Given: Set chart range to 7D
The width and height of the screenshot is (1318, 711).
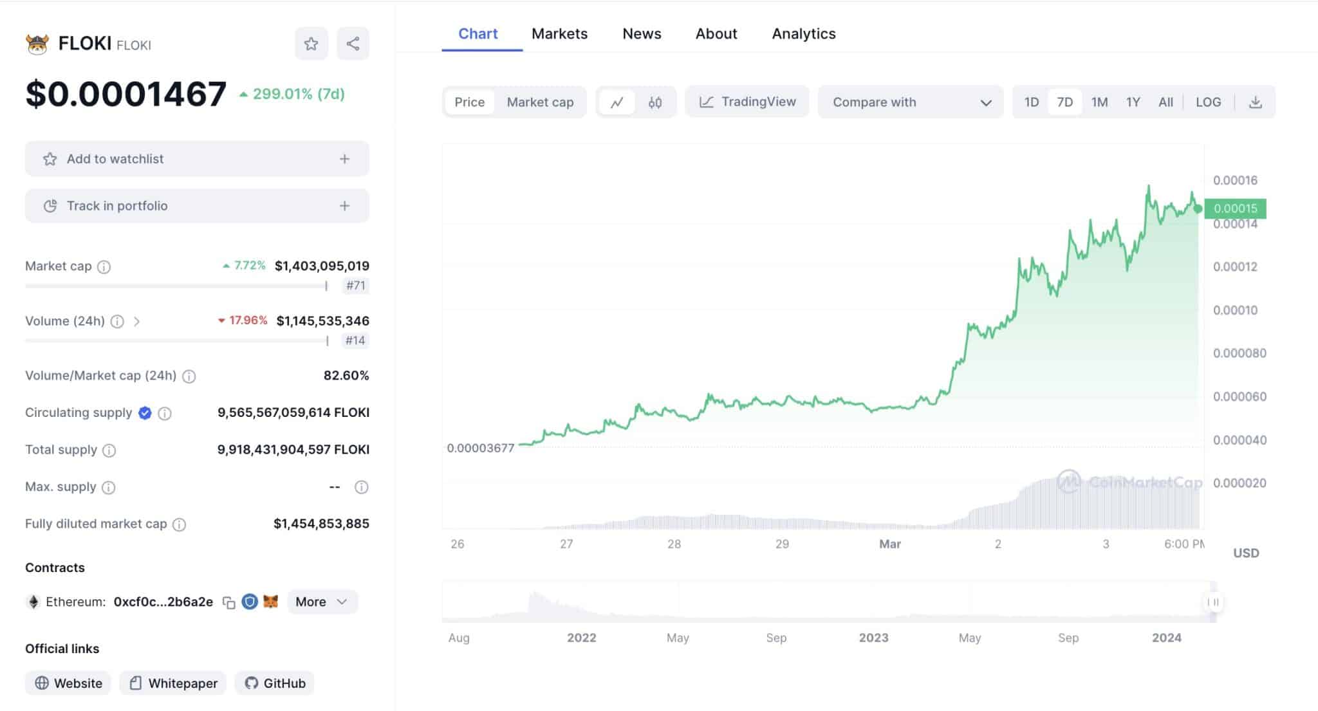Looking at the screenshot, I should [1065, 102].
